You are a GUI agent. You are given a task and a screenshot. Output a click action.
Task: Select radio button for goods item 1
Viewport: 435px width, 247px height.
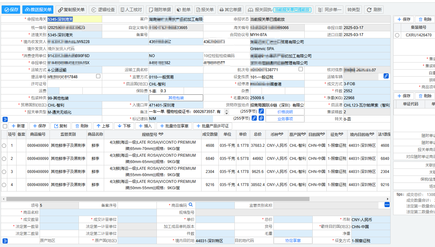pos(4,146)
